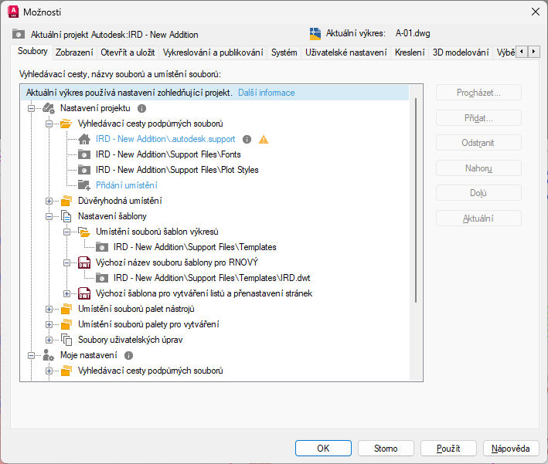The height and width of the screenshot is (464, 548).
Task: Go to the Uživatelské nastavení tab
Action: tap(346, 52)
